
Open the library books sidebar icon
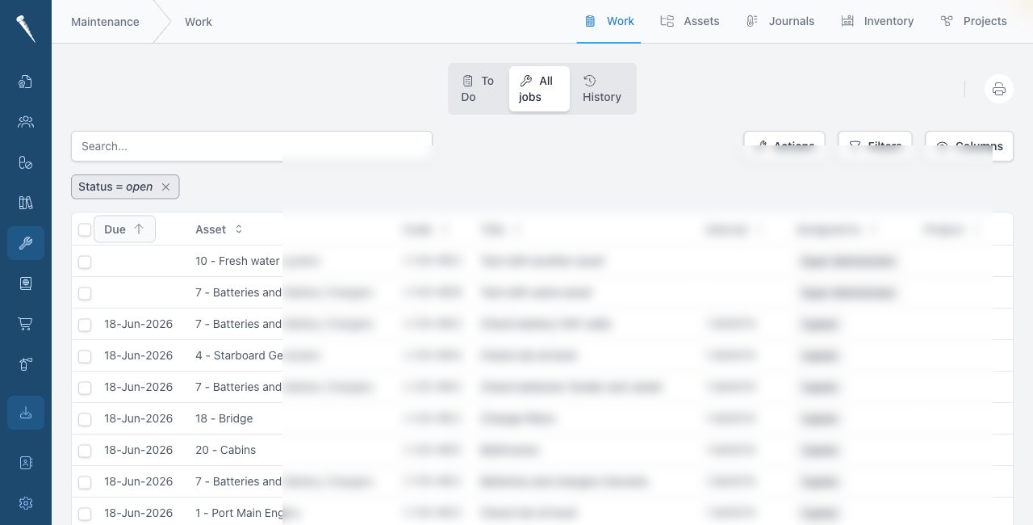pyautogui.click(x=26, y=203)
